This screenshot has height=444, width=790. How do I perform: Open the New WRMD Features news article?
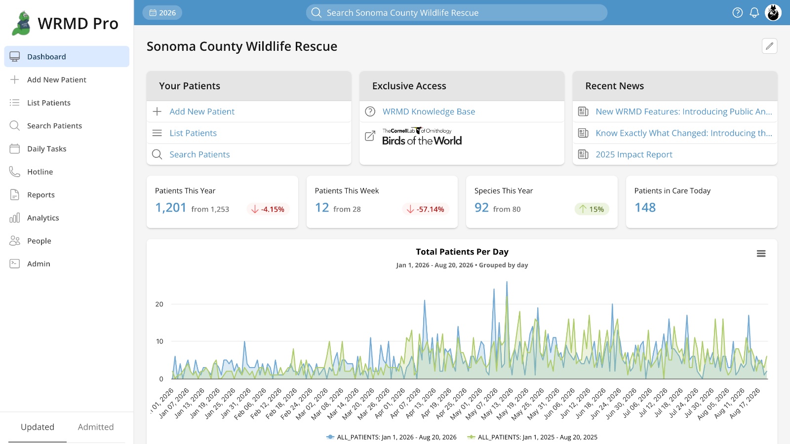coord(684,111)
